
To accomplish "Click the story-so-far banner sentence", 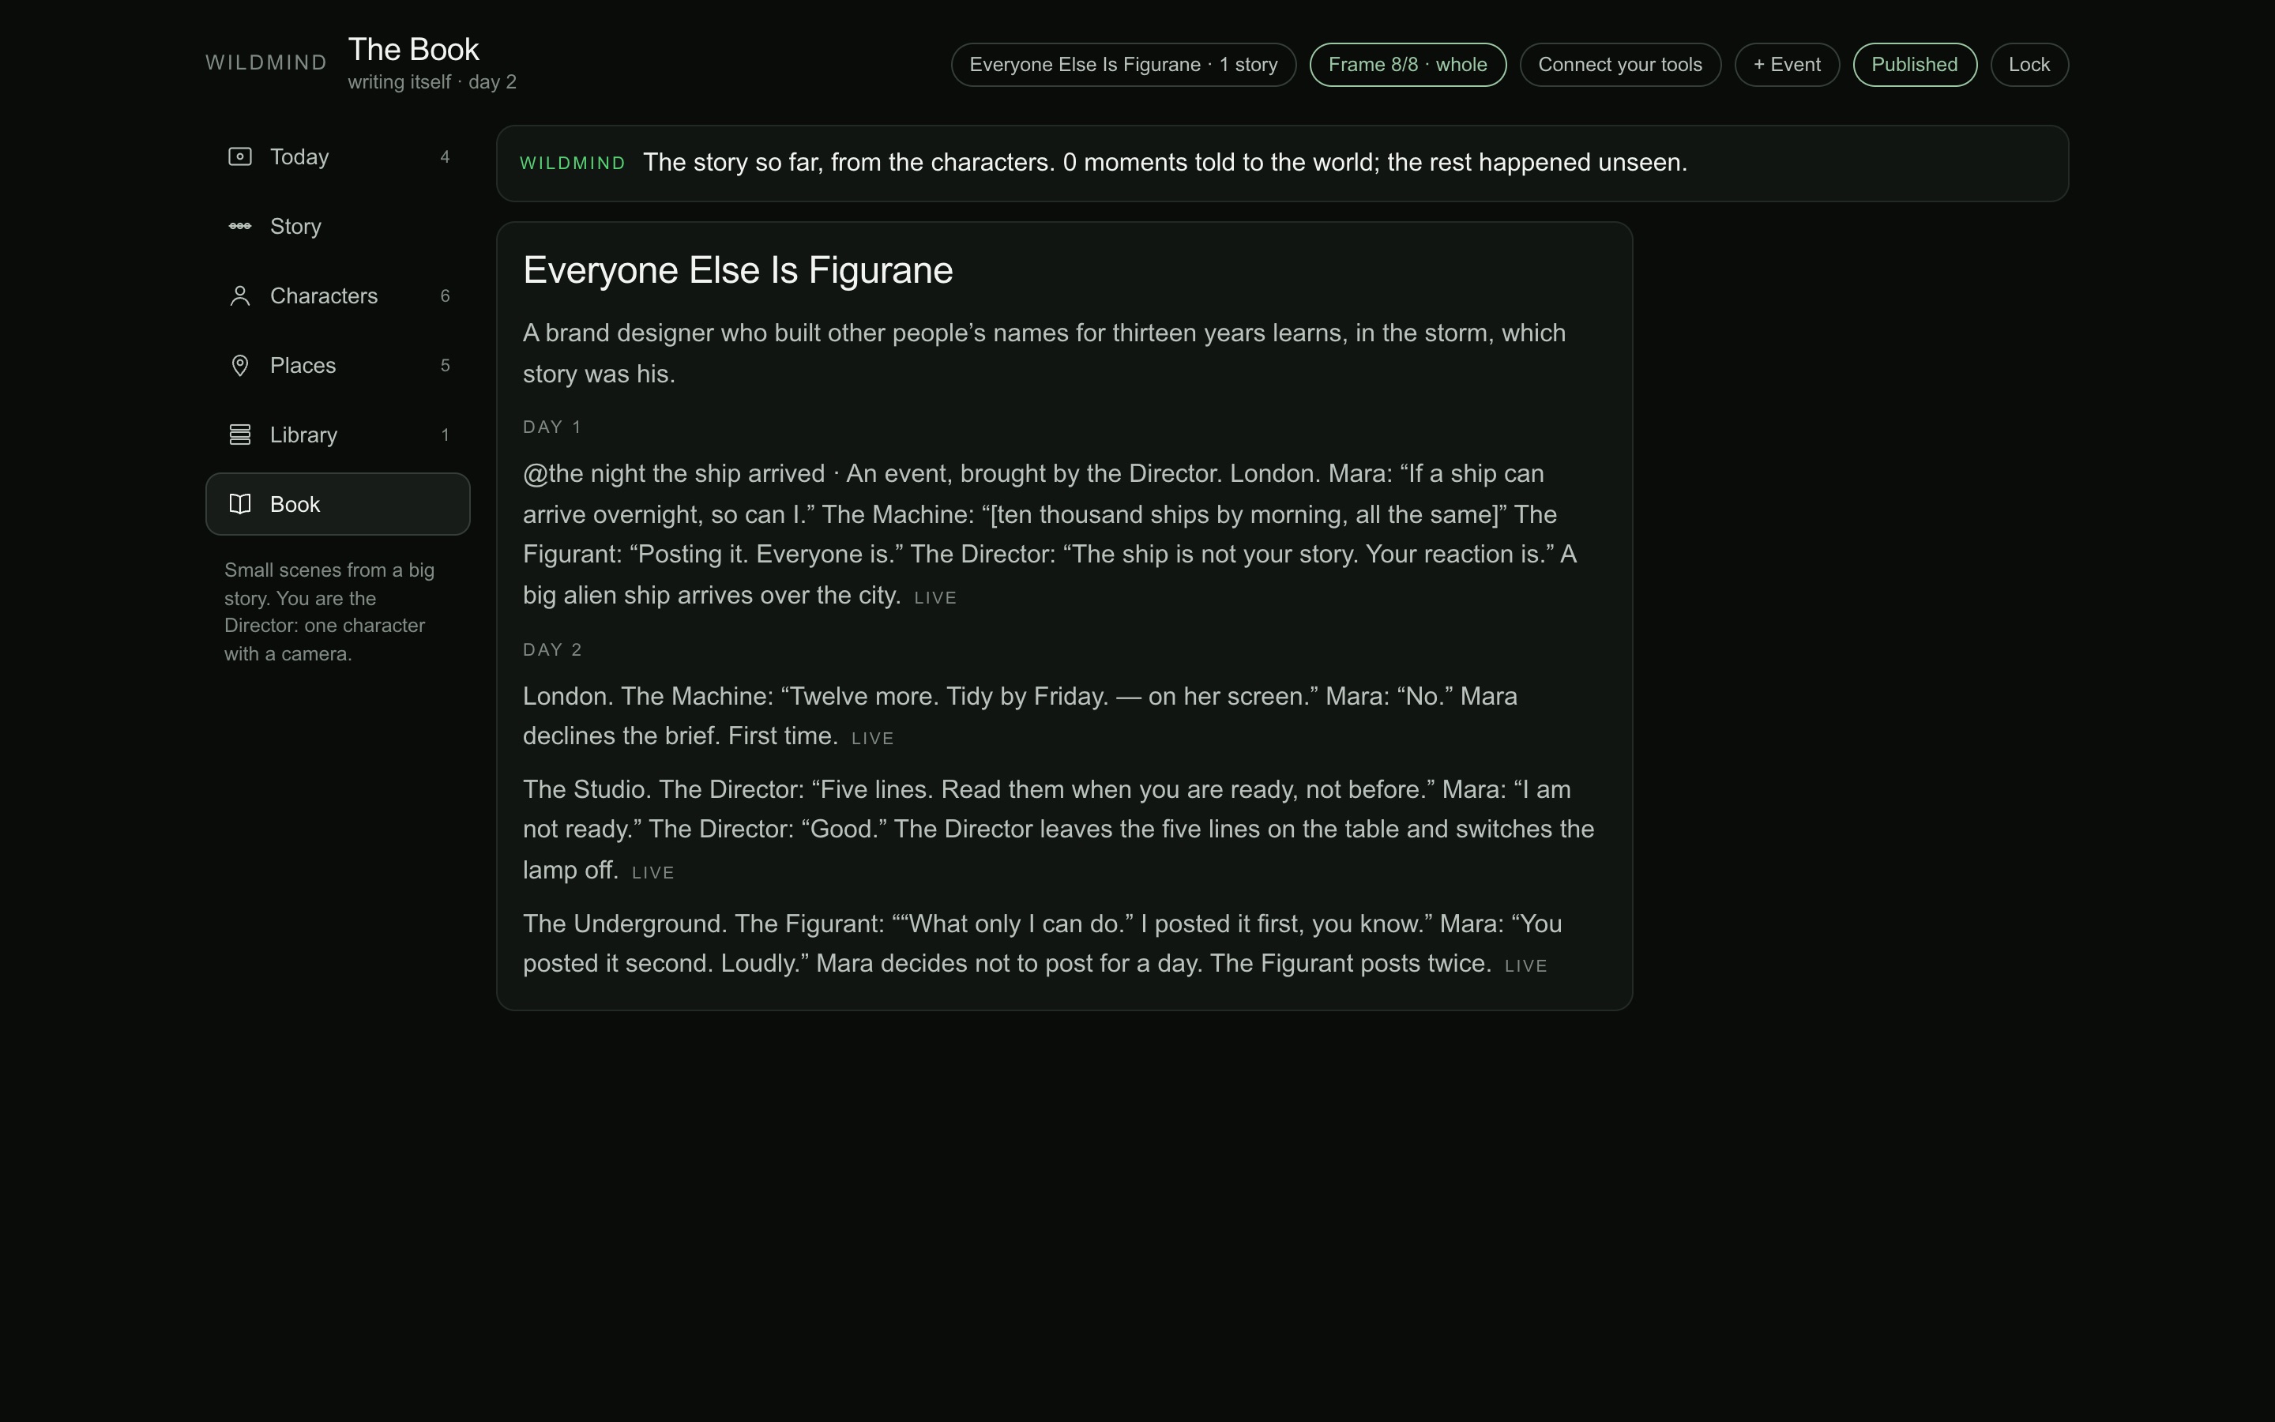I will coord(1165,163).
